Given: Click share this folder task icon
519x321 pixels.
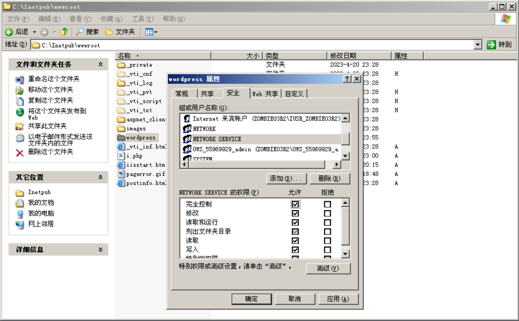Looking at the screenshot, I should [x=20, y=126].
